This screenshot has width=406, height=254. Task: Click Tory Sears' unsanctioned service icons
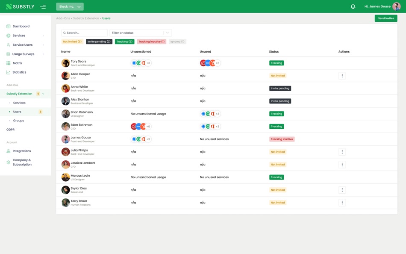pyautogui.click(x=141, y=63)
